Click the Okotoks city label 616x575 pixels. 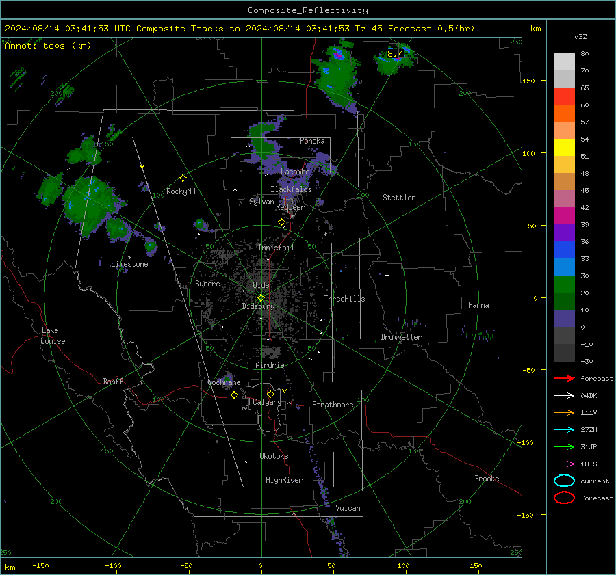(274, 456)
